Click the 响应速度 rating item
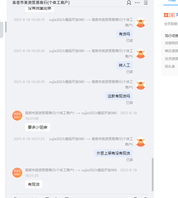This screenshot has height=198, width=178. 171,51
